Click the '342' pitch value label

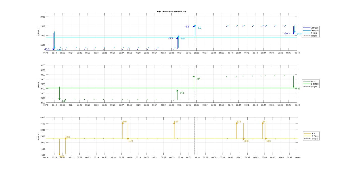tap(182, 93)
